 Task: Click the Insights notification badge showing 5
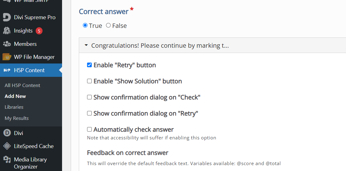pos(39,31)
